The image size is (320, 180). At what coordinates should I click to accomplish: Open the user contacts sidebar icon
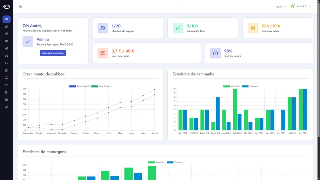click(x=6, y=78)
